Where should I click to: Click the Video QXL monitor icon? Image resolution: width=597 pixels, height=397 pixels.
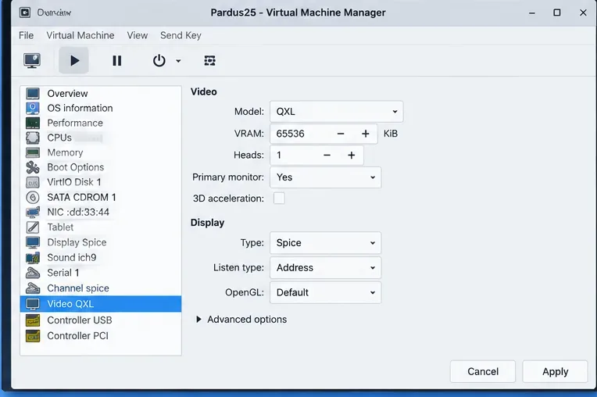[x=33, y=304]
